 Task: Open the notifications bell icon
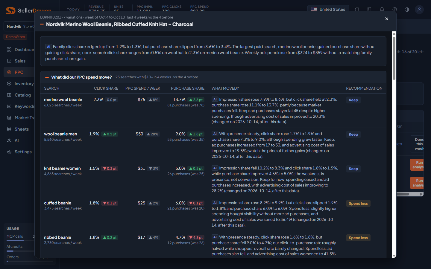pos(382,9)
